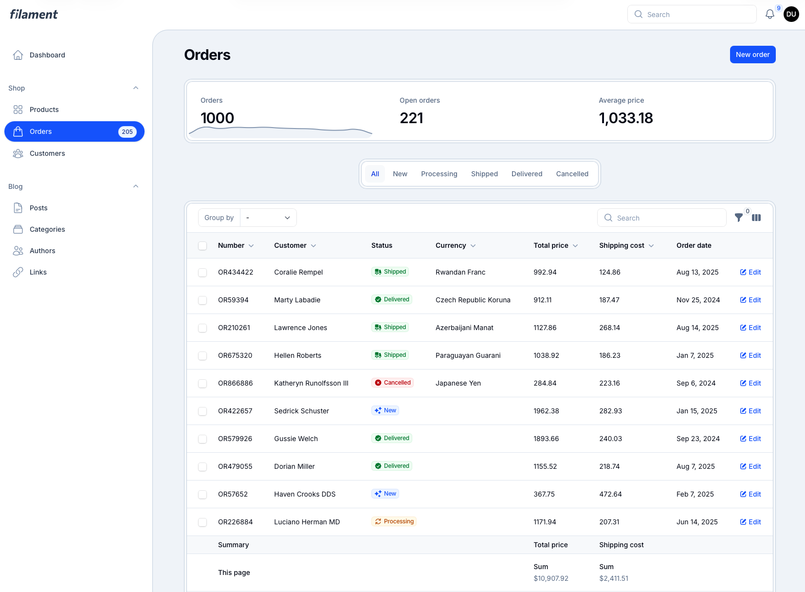This screenshot has width=805, height=592.
Task: Select the checkbox for order OR434422
Action: (202, 273)
